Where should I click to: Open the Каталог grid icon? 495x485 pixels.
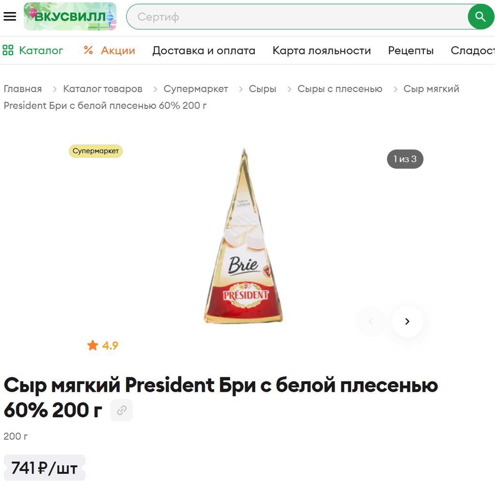8,50
